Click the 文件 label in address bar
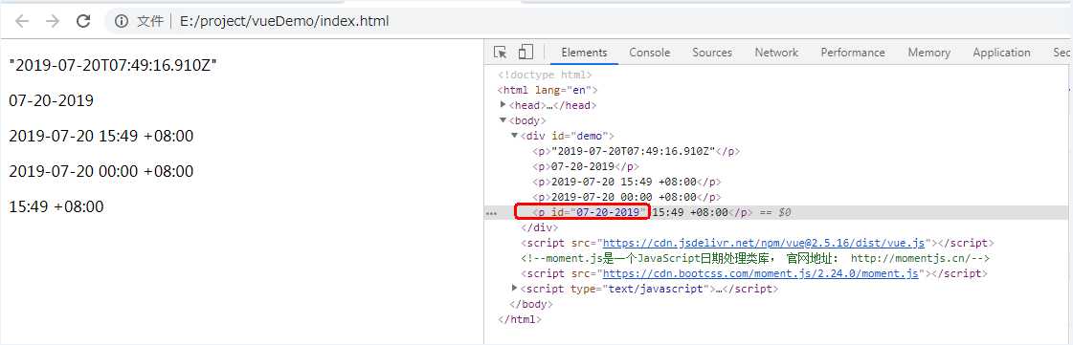Image resolution: width=1073 pixels, height=345 pixels. point(150,21)
